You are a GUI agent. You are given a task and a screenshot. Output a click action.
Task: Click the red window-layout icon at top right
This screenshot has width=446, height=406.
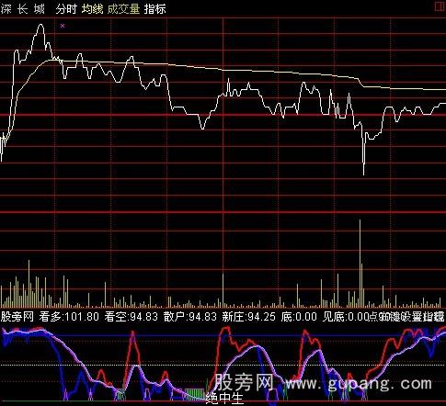440,6
